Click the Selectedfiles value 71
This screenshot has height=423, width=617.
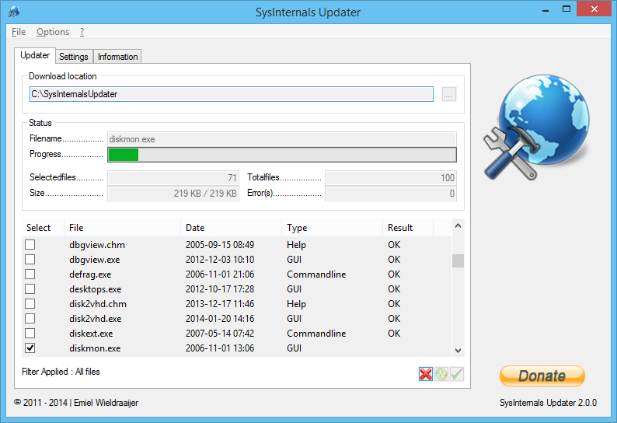pyautogui.click(x=173, y=178)
